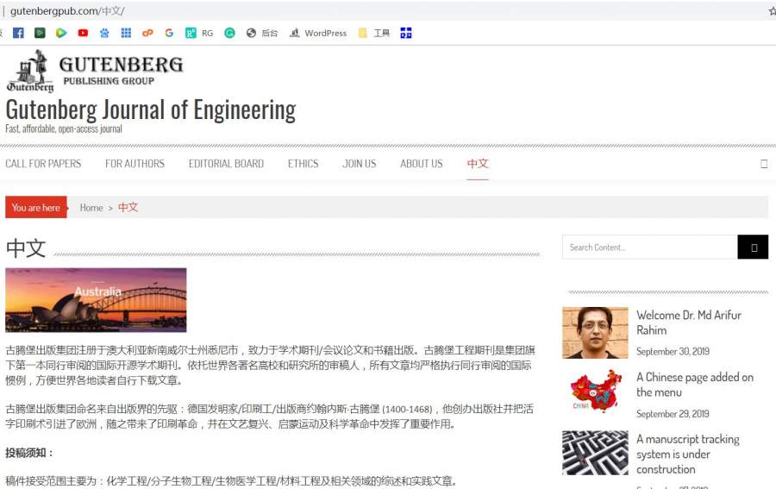Click the maze thumbnail for manuscript tracking
Image resolution: width=776 pixels, height=489 pixels.
[595, 453]
